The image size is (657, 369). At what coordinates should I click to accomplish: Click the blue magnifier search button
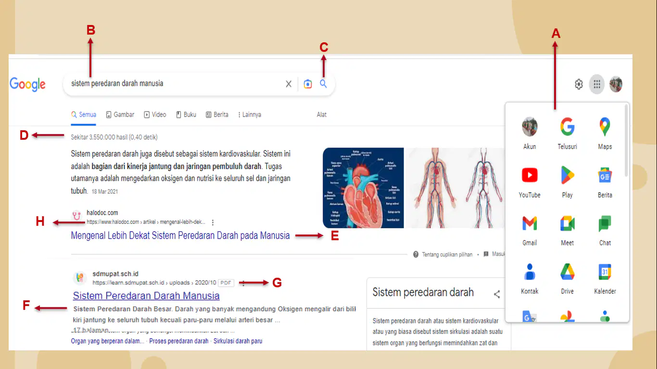tap(324, 84)
